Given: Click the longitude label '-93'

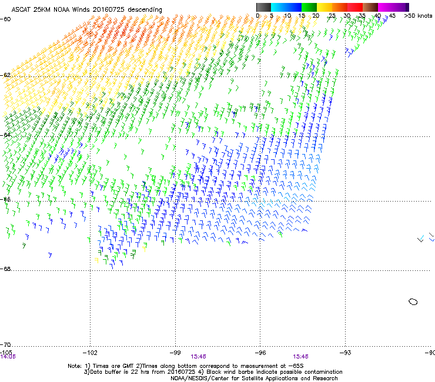Looking at the screenshot, I should [346, 353].
